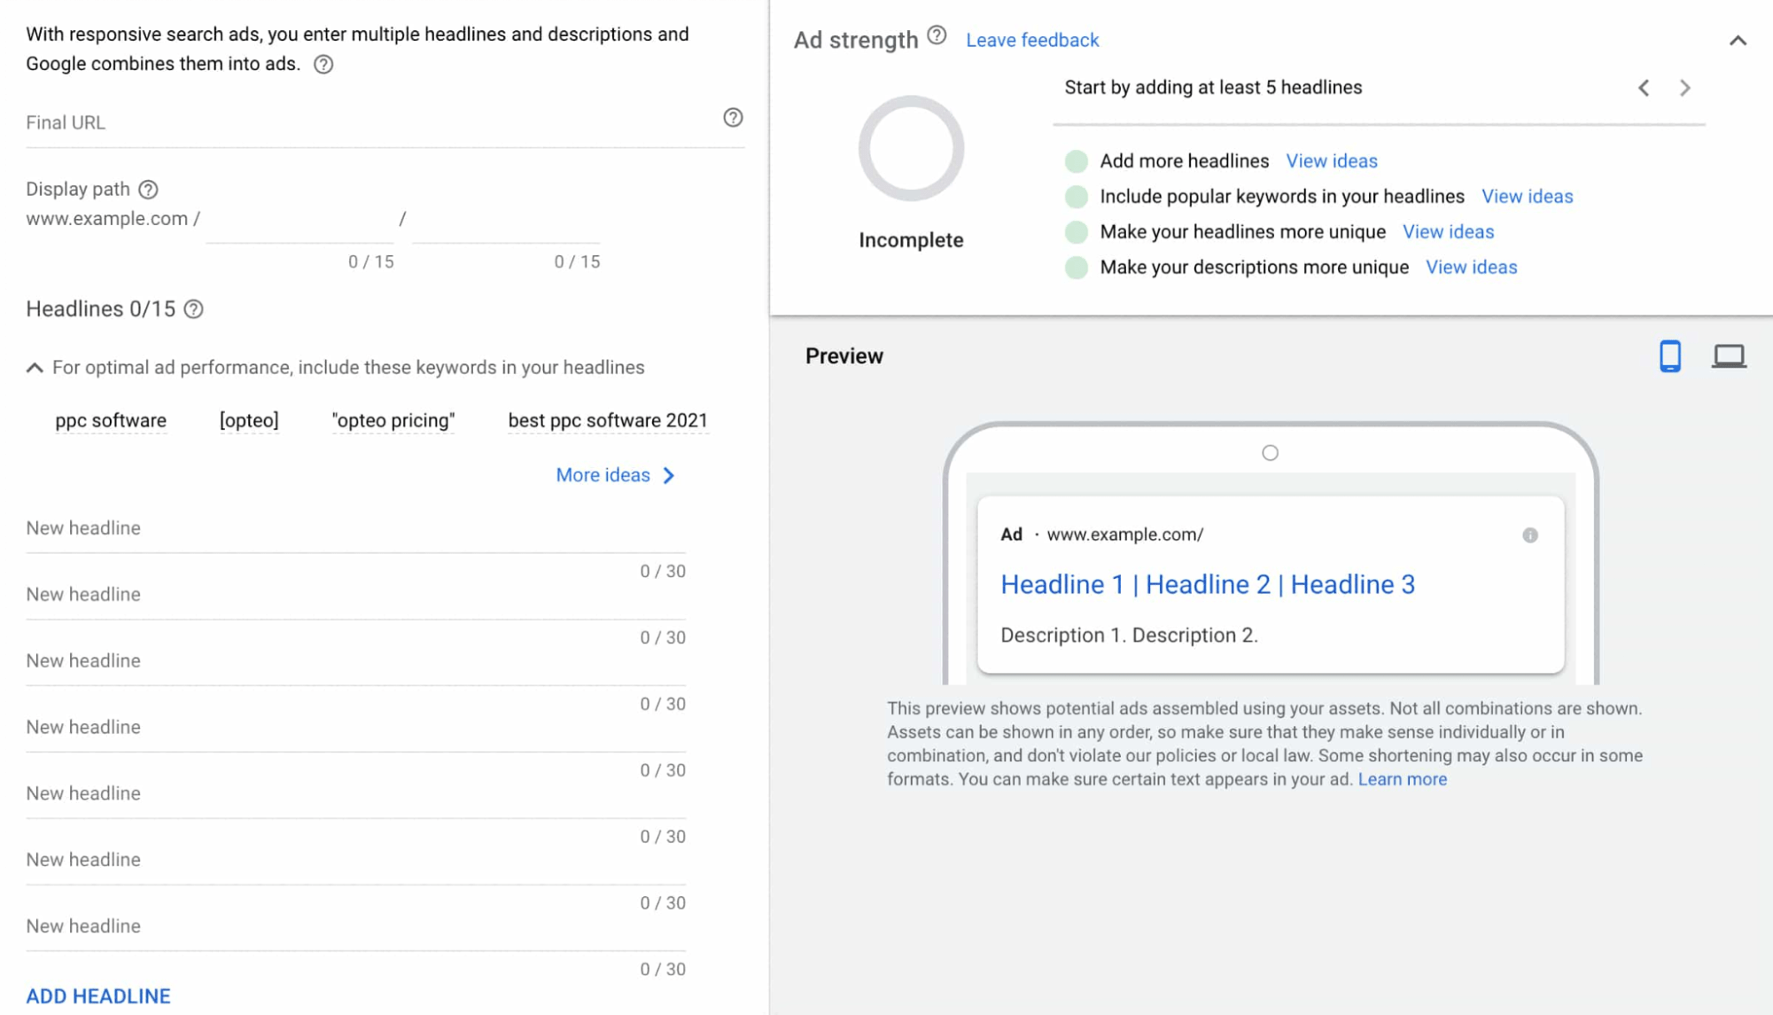Open Leave feedback for Ad strength
Screen dimensions: 1773x1015
click(x=1032, y=40)
